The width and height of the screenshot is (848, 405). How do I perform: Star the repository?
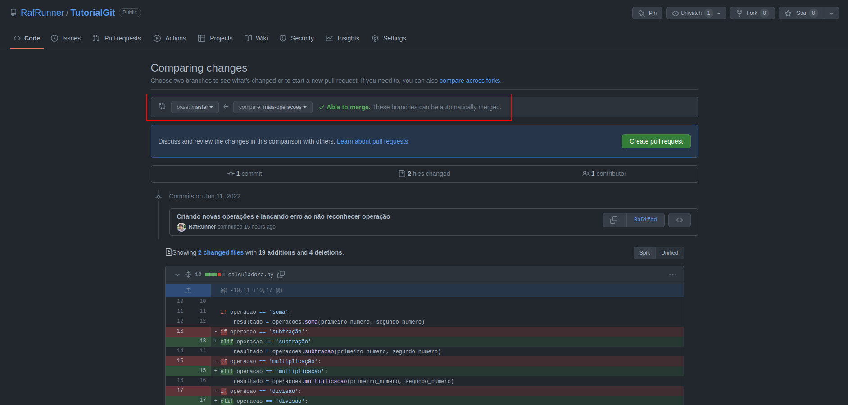(801, 13)
